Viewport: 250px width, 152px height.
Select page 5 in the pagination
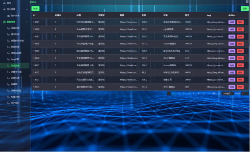click(194, 94)
